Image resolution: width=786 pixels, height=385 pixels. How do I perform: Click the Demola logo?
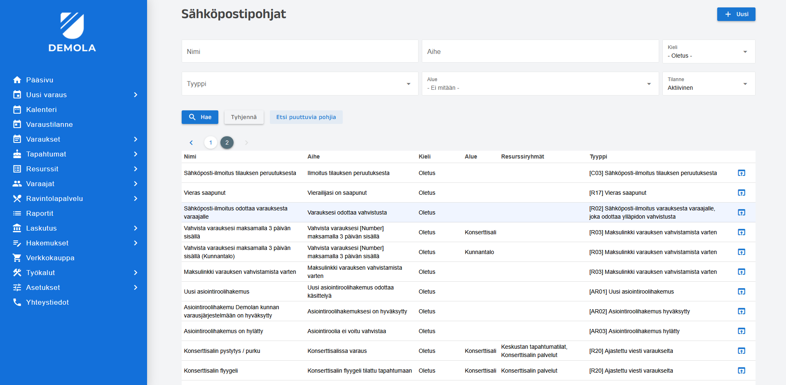click(72, 32)
